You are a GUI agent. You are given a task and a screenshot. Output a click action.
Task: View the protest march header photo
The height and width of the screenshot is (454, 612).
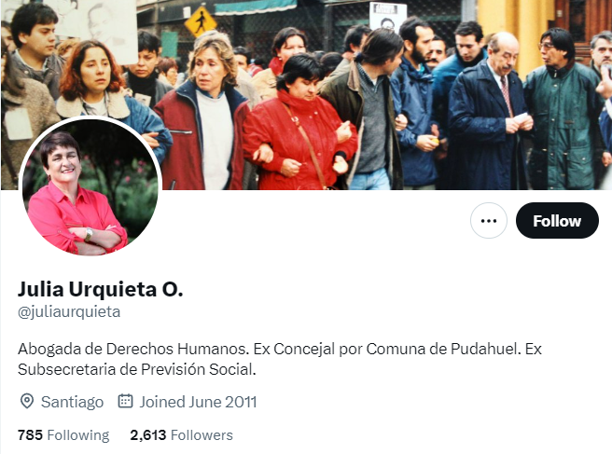click(x=306, y=95)
